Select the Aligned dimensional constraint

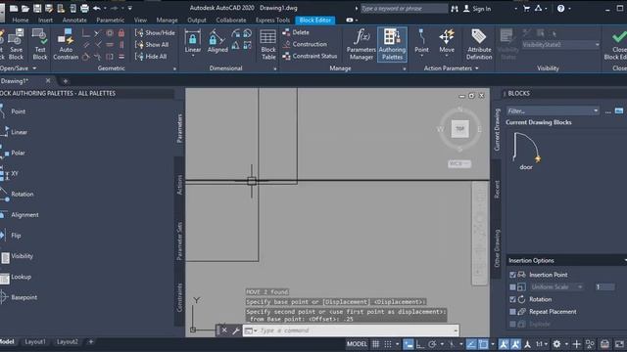217,42
